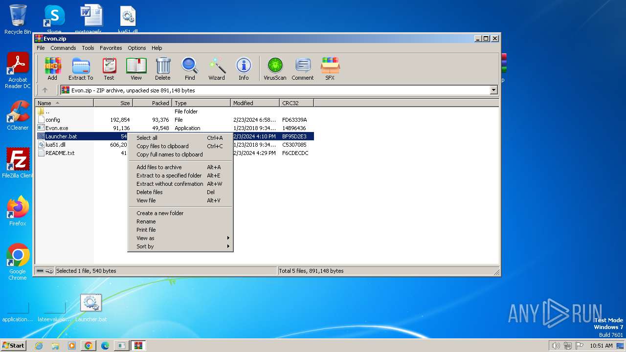
Task: Click the Launcher.bat row in file list
Action: pos(82,136)
